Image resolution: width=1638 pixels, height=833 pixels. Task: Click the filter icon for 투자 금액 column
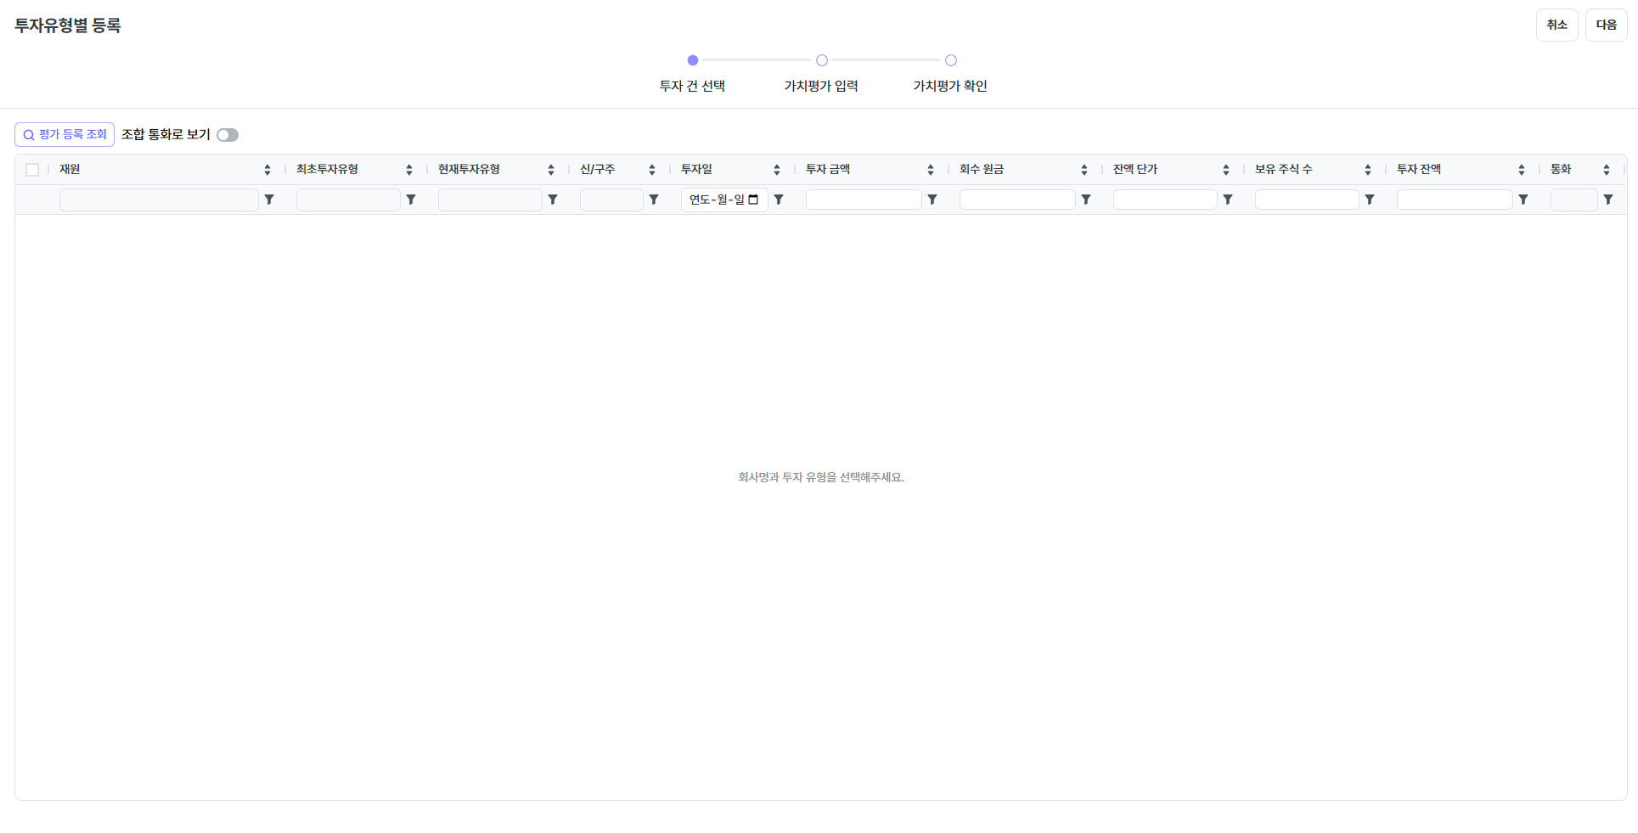point(932,200)
